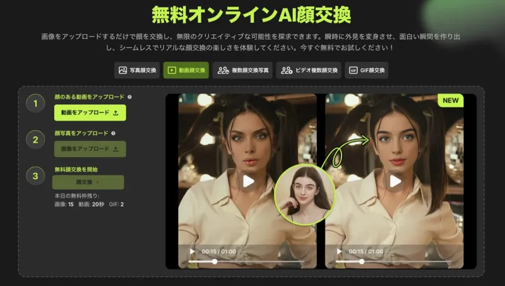The width and height of the screenshot is (505, 286).
Task: Click the help icon beside 顔写真をアップロード
Action: pos(114,133)
